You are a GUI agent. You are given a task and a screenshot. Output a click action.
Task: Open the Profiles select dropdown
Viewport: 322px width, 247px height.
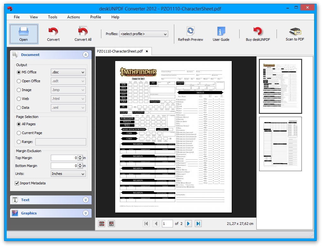(144, 34)
